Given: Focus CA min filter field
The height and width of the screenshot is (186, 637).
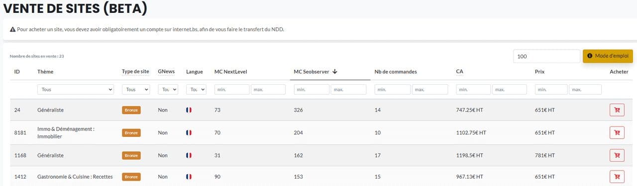Looking at the screenshot, I should coord(473,90).
